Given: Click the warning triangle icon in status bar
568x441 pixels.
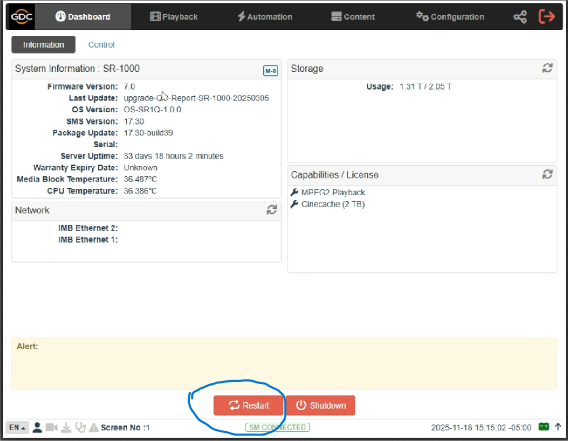Looking at the screenshot, I should tap(93, 428).
